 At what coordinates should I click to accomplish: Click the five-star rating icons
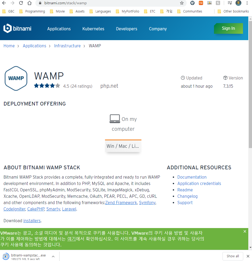47,86
